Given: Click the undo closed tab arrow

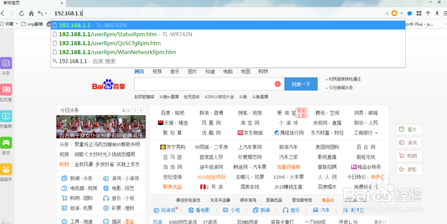Looking at the screenshot, I should click(40, 13).
